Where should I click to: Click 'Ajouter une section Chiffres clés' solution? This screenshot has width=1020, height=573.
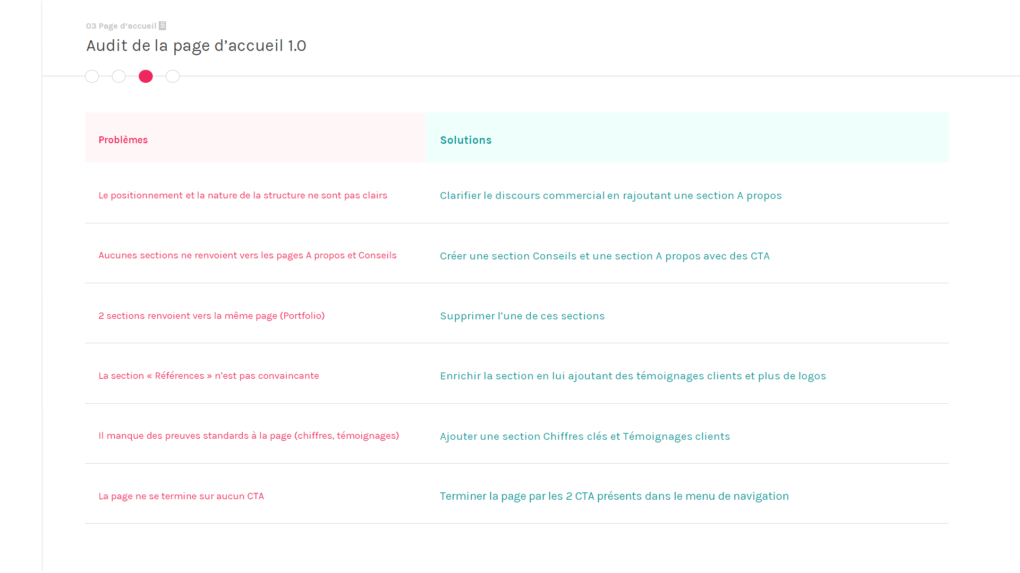coord(585,437)
